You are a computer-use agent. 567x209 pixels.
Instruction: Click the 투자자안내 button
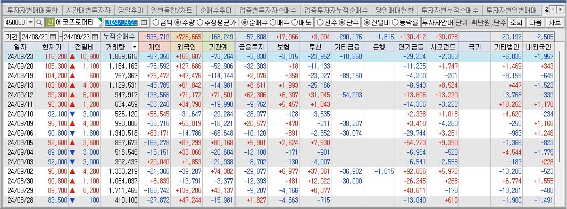click(x=438, y=22)
